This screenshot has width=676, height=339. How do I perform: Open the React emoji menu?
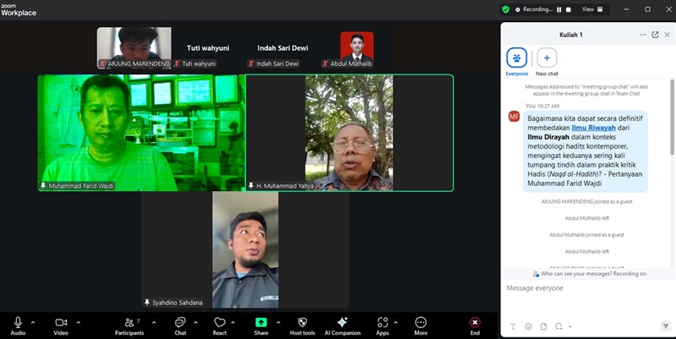220,326
